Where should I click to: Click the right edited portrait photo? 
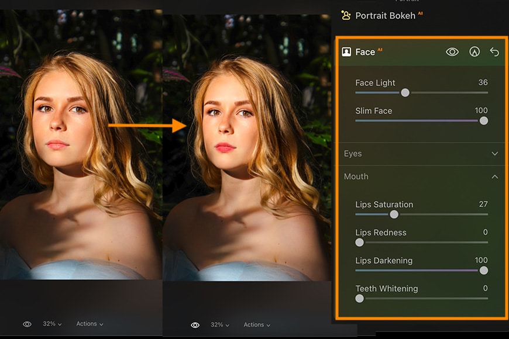pos(247,148)
